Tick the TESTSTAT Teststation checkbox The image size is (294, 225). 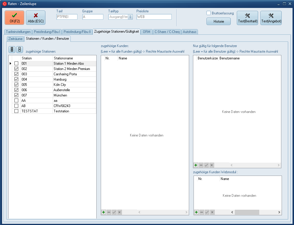pos(16,111)
